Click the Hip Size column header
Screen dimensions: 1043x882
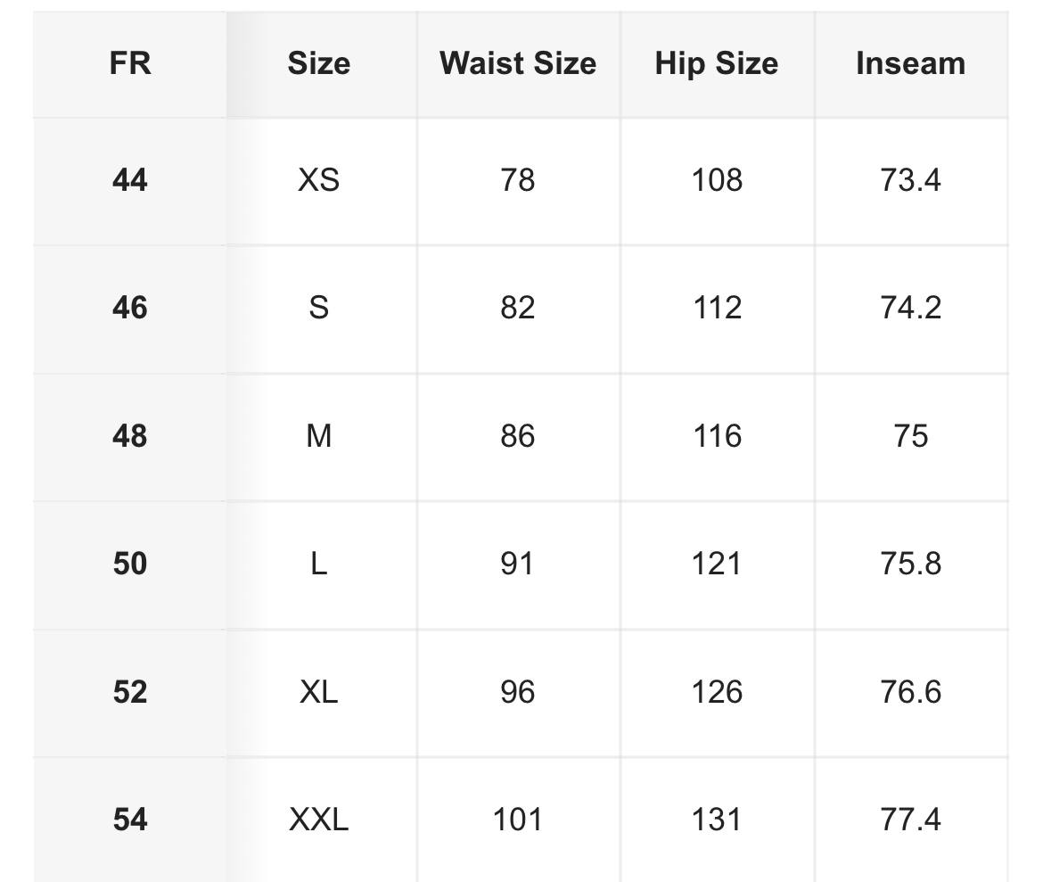(718, 64)
